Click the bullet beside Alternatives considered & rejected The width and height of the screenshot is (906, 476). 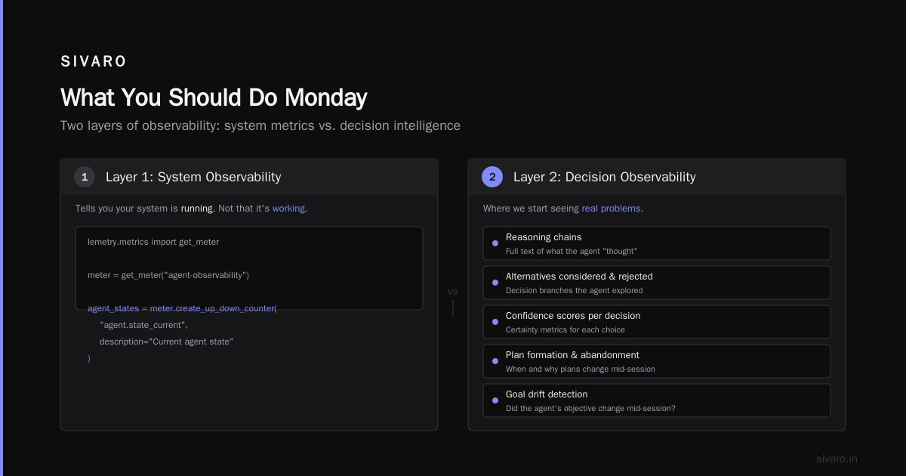[495, 283]
